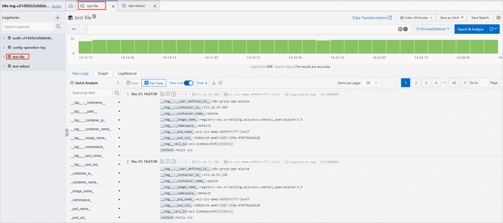The width and height of the screenshot is (503, 223).
Task: Go to results page 45
Action: click(454, 83)
